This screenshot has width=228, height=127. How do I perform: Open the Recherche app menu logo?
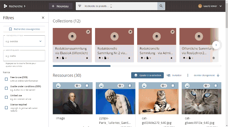point(5,6)
